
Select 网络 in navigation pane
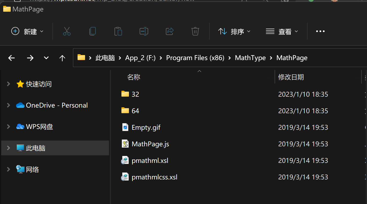coord(32,169)
